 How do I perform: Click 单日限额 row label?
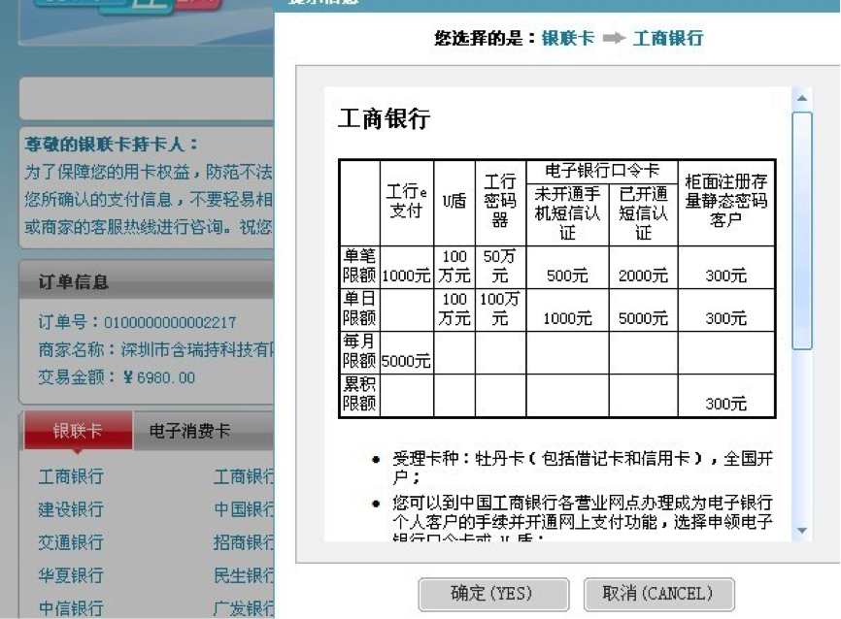pos(359,309)
